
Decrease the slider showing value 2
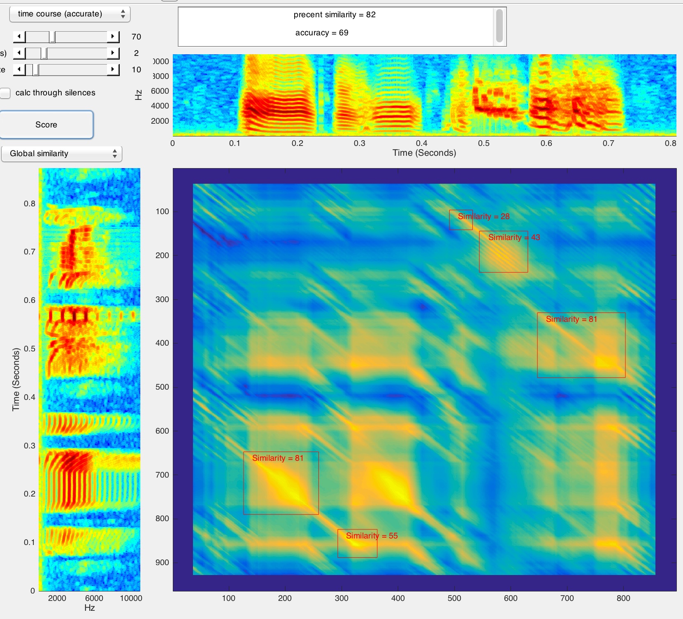tap(19, 53)
